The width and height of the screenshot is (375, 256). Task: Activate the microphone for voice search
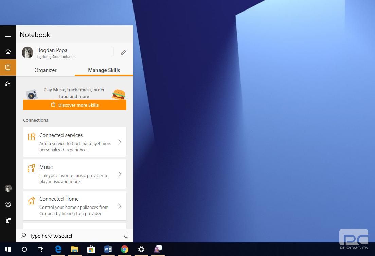(x=126, y=236)
